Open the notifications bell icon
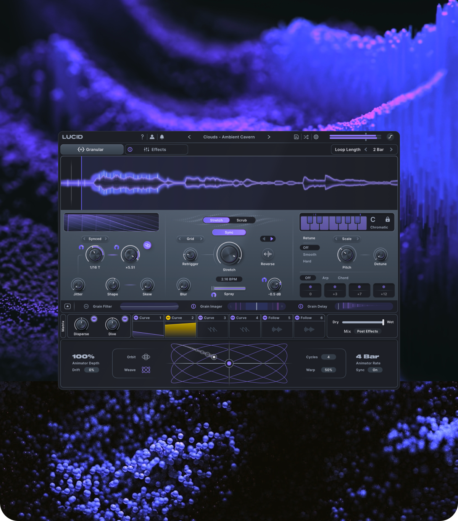The image size is (458, 521). coord(162,137)
